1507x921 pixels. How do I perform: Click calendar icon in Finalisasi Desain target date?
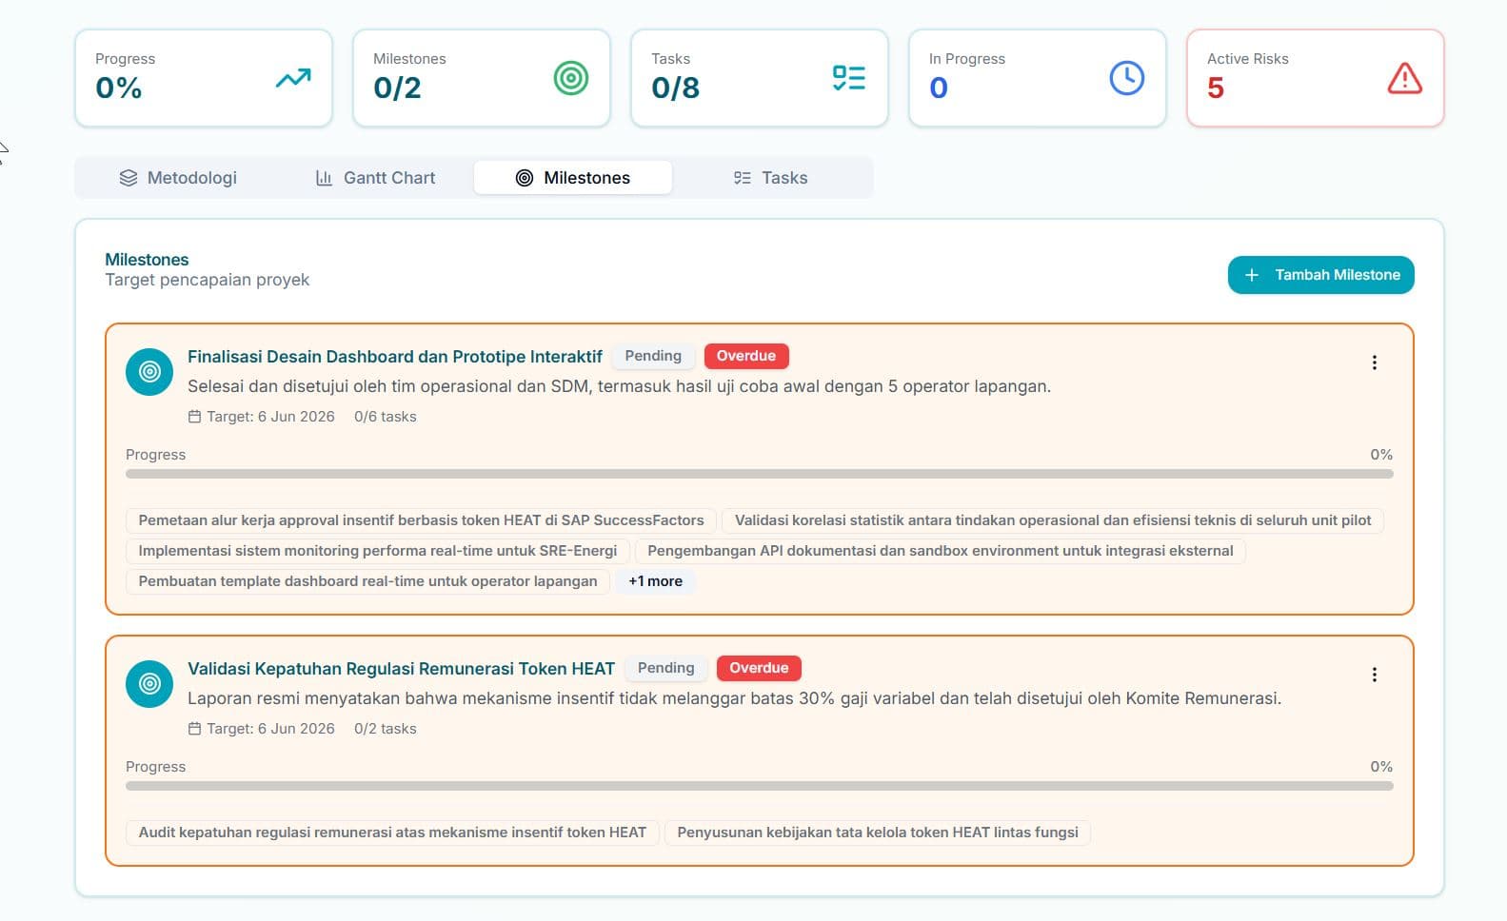pyautogui.click(x=194, y=417)
